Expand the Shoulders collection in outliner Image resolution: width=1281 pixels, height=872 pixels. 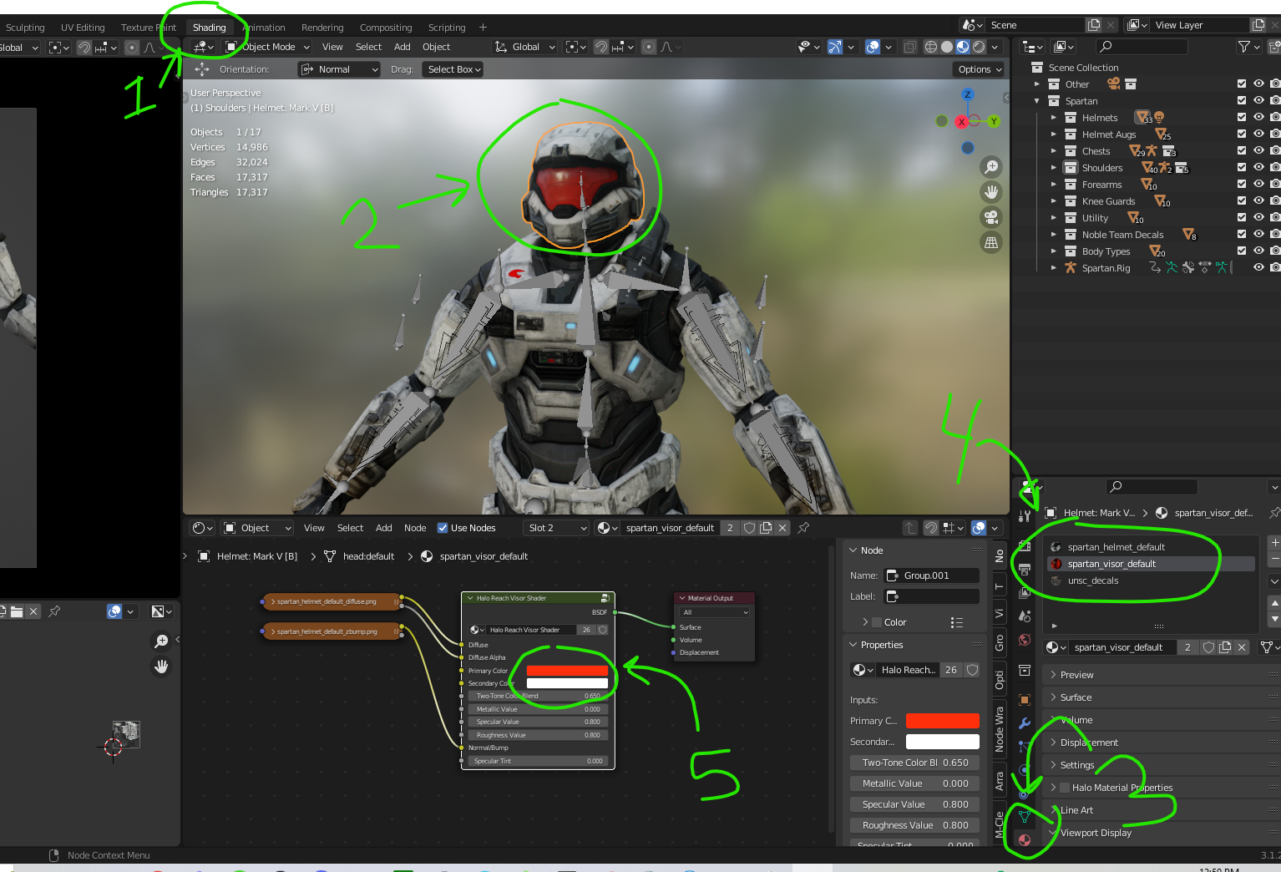pos(1054,168)
